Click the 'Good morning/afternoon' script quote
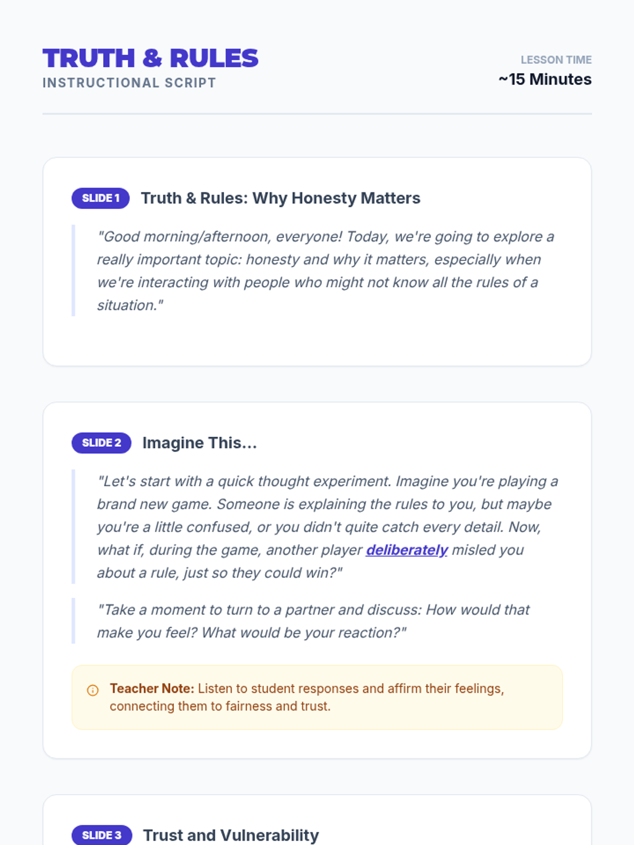 325,270
